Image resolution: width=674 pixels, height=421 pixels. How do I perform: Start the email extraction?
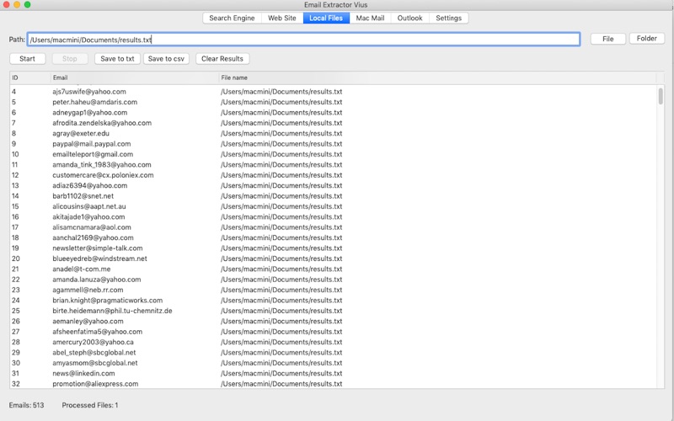tap(28, 59)
